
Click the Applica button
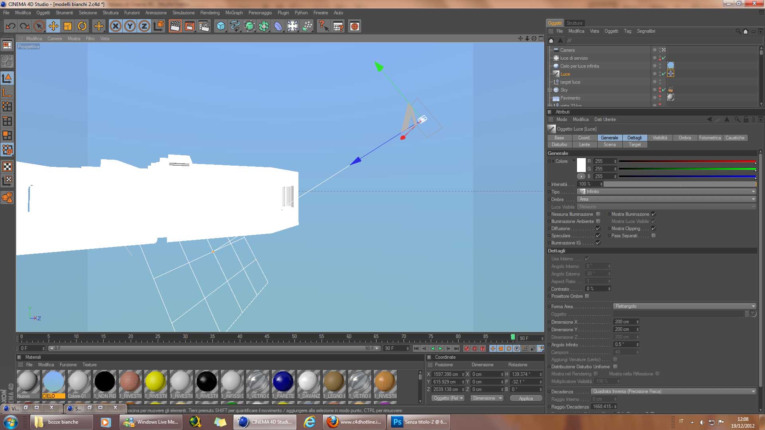(526, 398)
